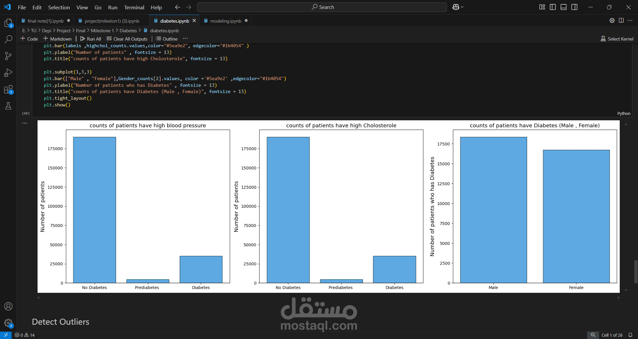The image size is (638, 339).
Task: Open editor More Actions ellipsis
Action: point(630,21)
